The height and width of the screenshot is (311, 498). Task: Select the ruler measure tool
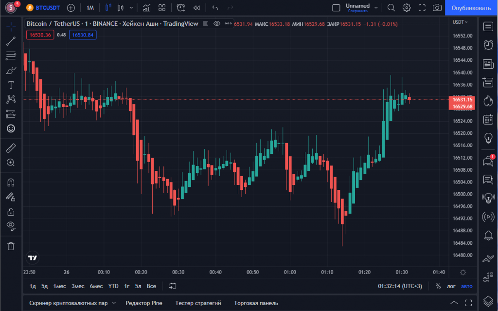coord(11,148)
